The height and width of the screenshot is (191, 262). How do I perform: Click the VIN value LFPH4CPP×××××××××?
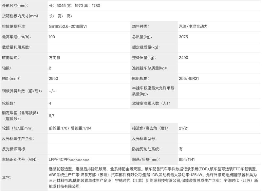[x=69, y=160]
